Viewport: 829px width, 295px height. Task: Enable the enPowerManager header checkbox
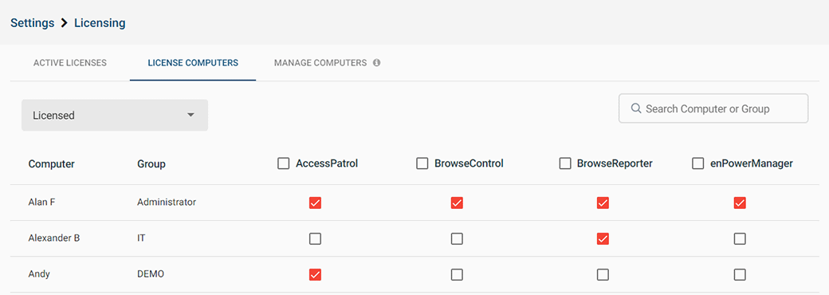[x=698, y=164]
